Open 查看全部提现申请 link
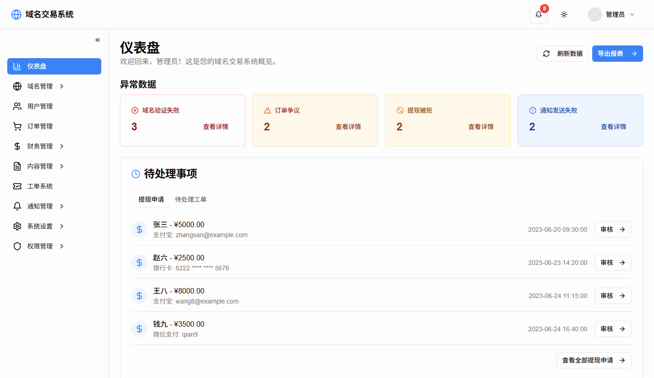The width and height of the screenshot is (654, 378). [x=594, y=360]
